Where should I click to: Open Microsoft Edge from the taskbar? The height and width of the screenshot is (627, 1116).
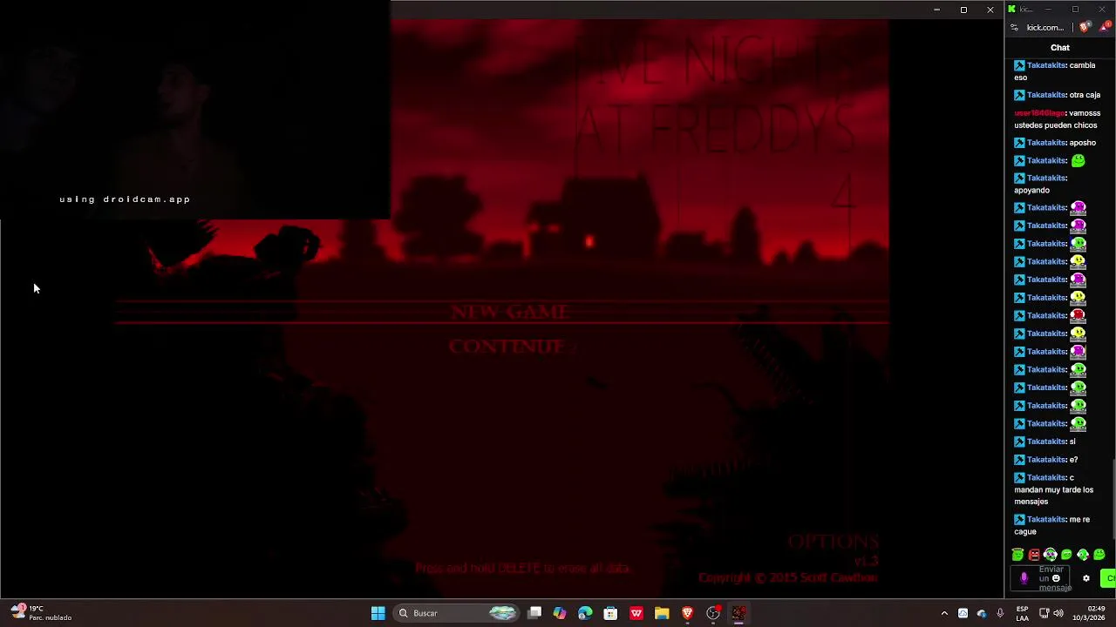tap(585, 613)
